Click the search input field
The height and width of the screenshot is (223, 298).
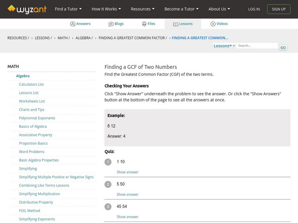257,46
